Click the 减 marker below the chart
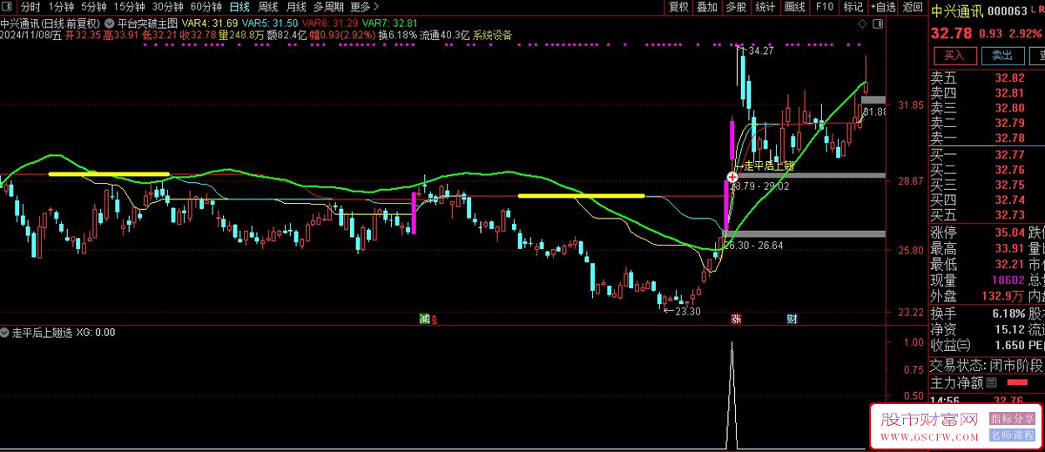Screen dimensions: 1045x452 424,319
